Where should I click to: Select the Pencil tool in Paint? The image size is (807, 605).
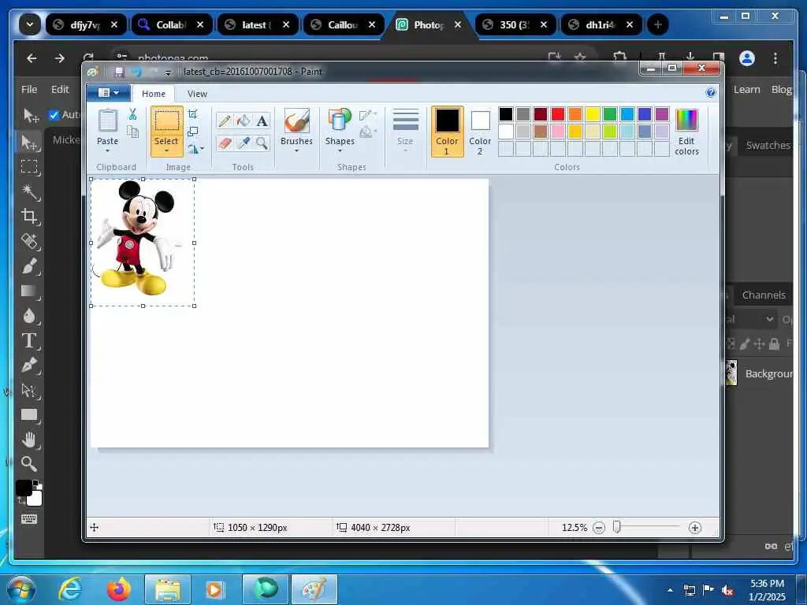tap(225, 121)
